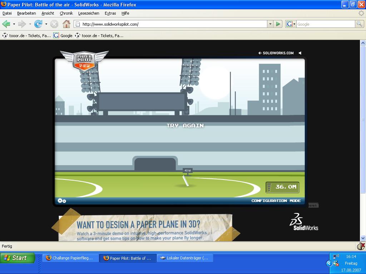The width and height of the screenshot is (366, 274).
Task: Open the Lesezeichen menu
Action: 89,13
